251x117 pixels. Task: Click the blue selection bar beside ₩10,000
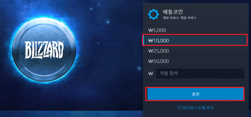click(144, 40)
